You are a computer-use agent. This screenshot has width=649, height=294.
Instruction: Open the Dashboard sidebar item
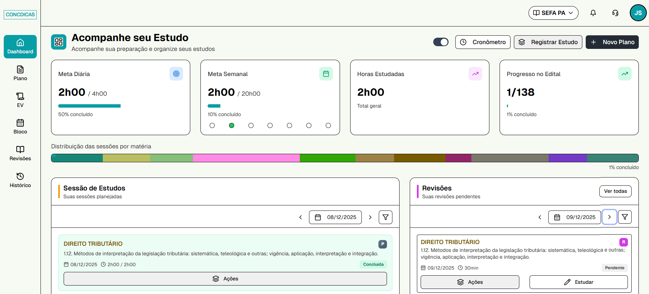(20, 47)
